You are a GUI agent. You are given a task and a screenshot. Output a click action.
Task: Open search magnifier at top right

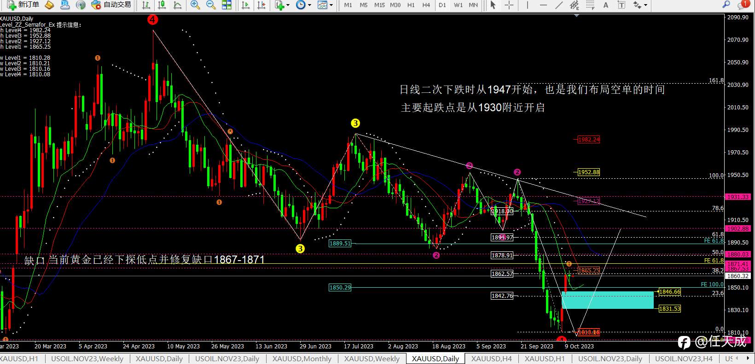[x=726, y=5]
